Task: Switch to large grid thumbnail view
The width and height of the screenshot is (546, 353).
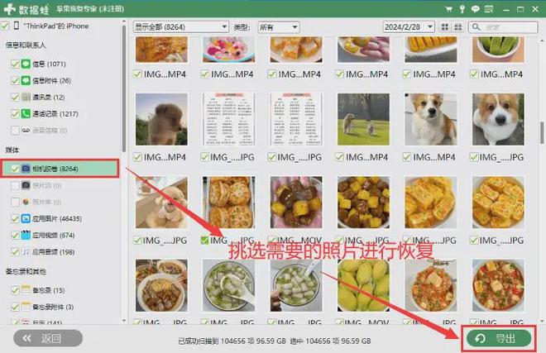Action: [x=445, y=27]
